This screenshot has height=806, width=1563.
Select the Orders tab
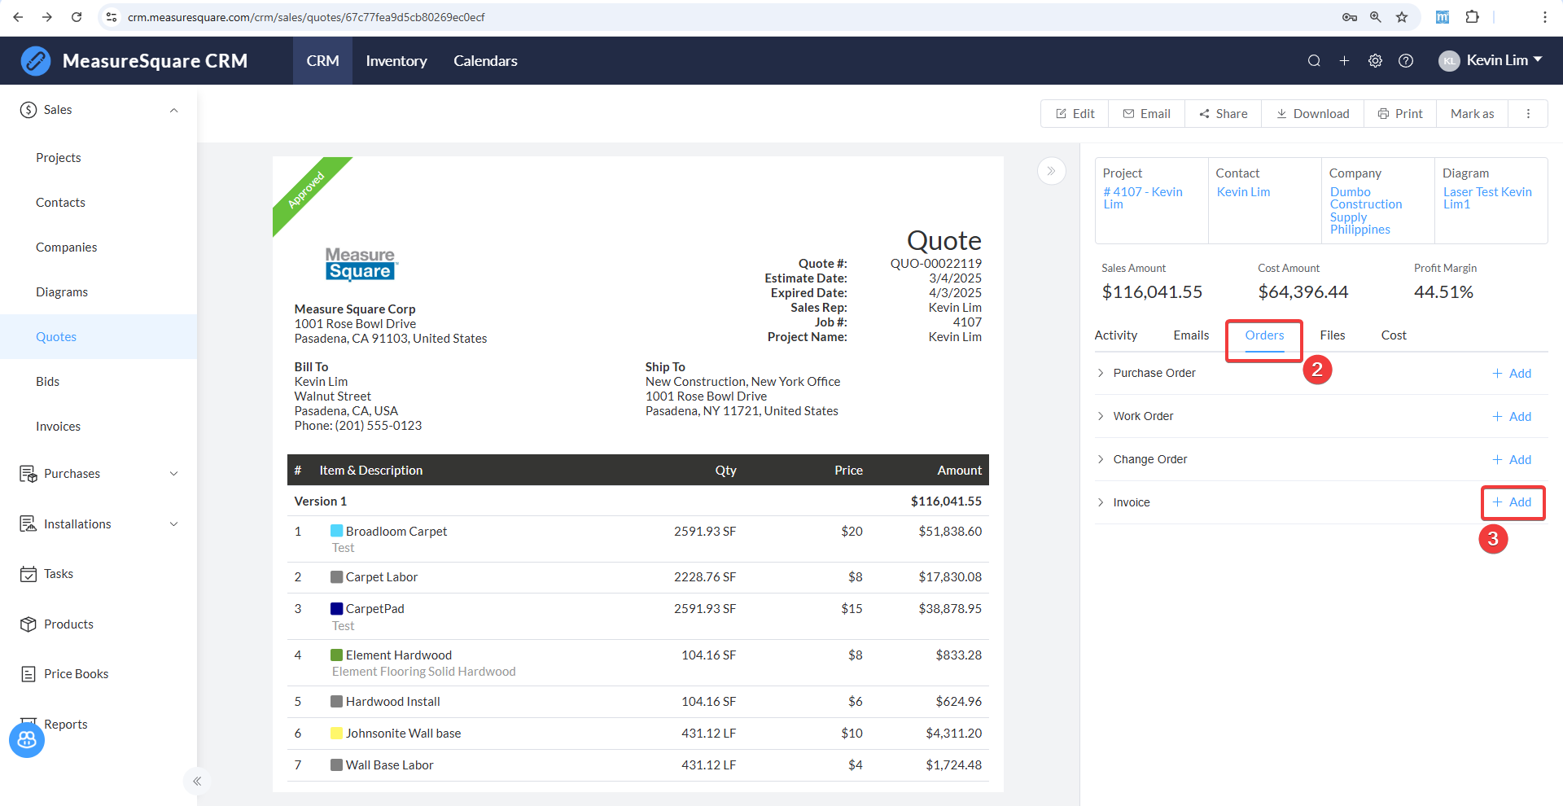pyautogui.click(x=1264, y=335)
